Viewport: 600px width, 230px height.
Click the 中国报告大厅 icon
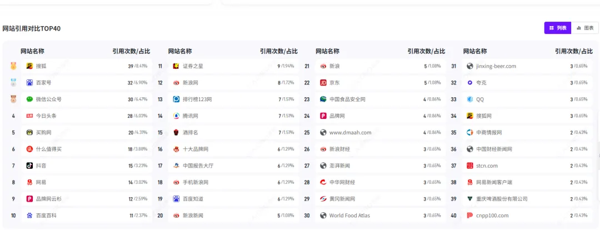176,166
